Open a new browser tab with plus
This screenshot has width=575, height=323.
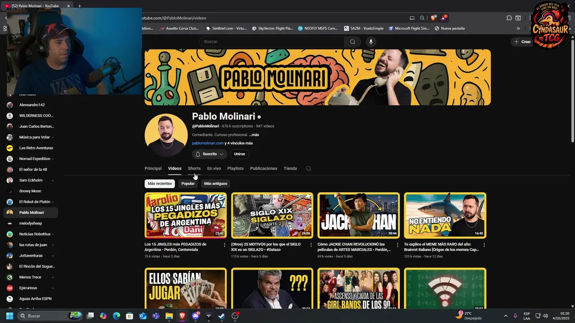(80, 6)
